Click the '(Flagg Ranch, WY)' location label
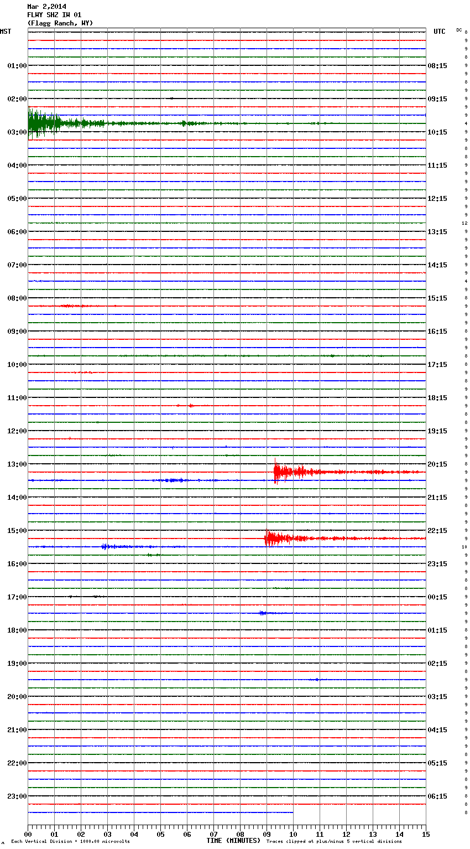Viewport: 470px width, 849px height. pyautogui.click(x=60, y=23)
